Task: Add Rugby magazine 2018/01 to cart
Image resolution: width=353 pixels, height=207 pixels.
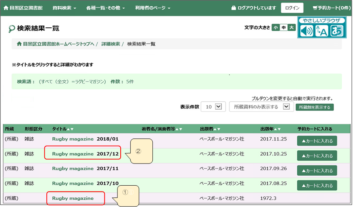Action: (x=317, y=141)
